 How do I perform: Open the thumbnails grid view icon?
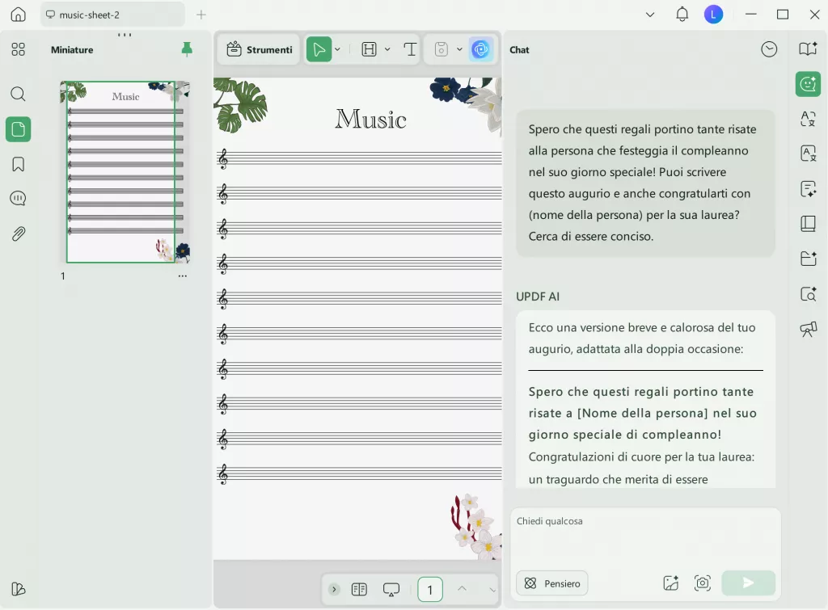point(18,49)
